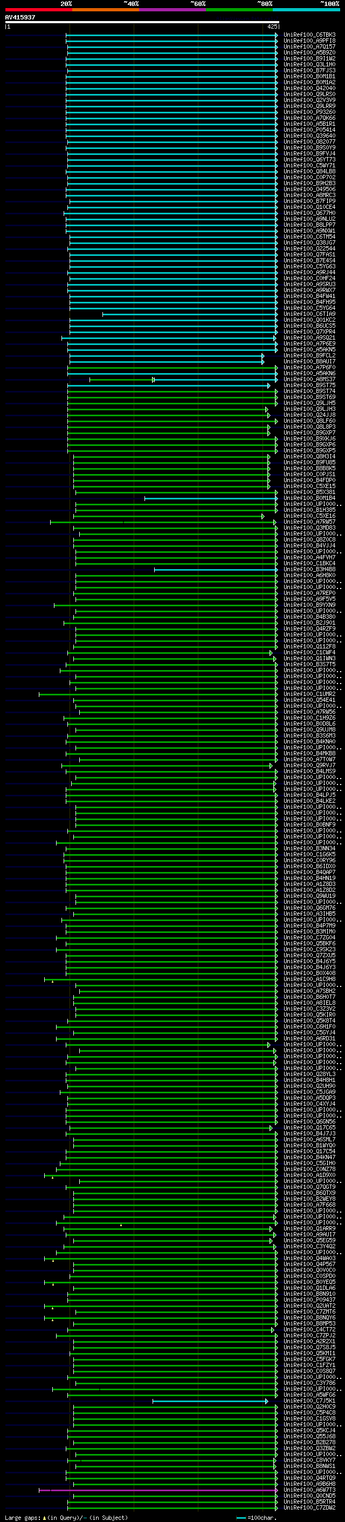Select the UniRef100_Q2H0C9 label
The width and height of the screenshot is (345, 1522).
click(309, 1407)
